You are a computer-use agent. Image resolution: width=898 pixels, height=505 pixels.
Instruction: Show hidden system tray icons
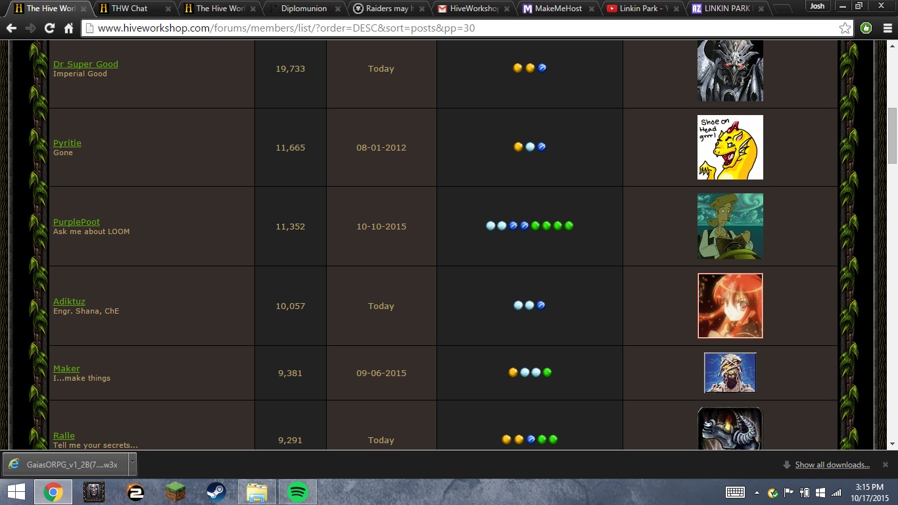(757, 493)
